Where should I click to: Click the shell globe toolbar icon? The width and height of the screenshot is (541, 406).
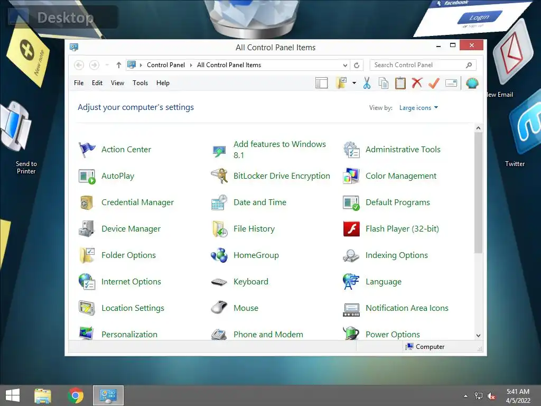[472, 83]
